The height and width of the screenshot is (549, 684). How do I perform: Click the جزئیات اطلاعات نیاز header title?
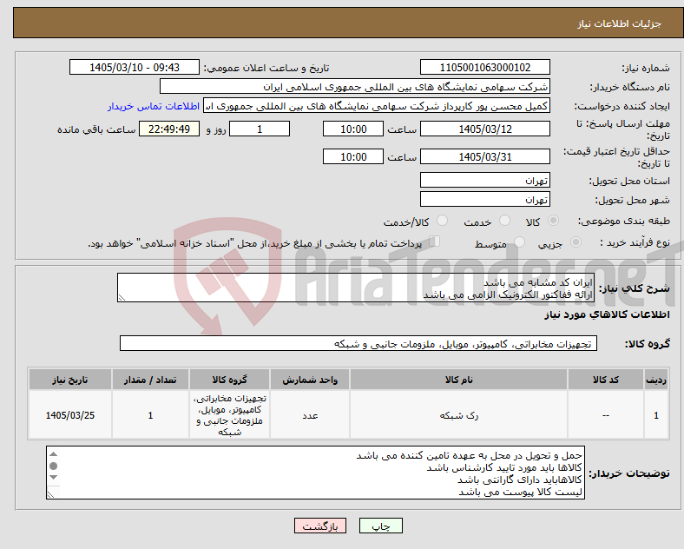620,23
